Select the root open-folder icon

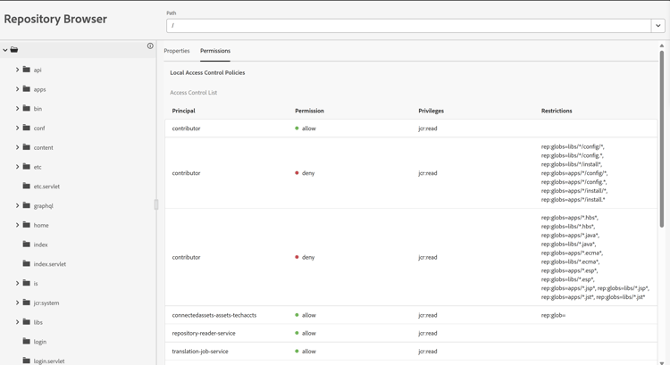pyautogui.click(x=14, y=49)
